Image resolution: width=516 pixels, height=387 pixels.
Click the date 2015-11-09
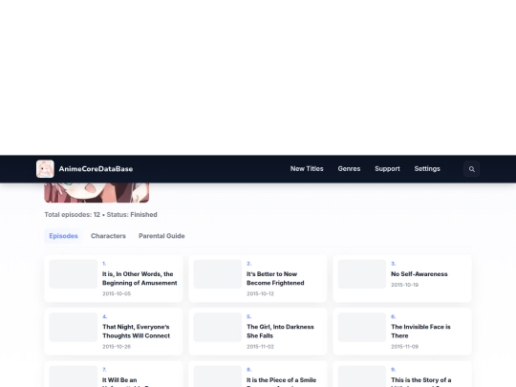click(x=404, y=347)
